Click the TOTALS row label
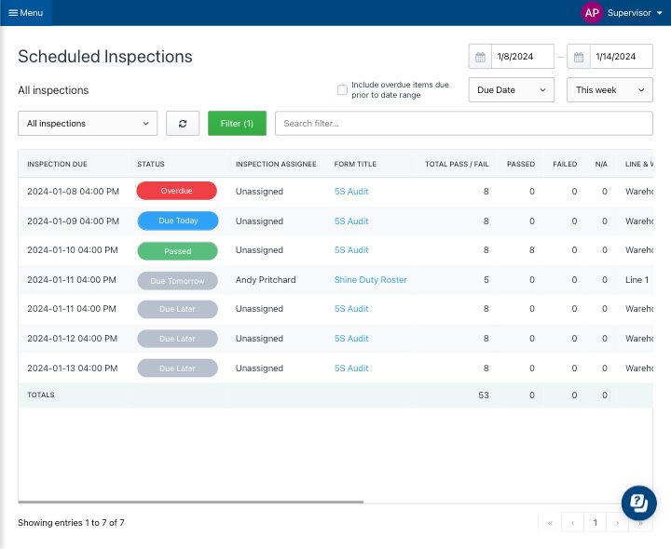 tap(41, 395)
